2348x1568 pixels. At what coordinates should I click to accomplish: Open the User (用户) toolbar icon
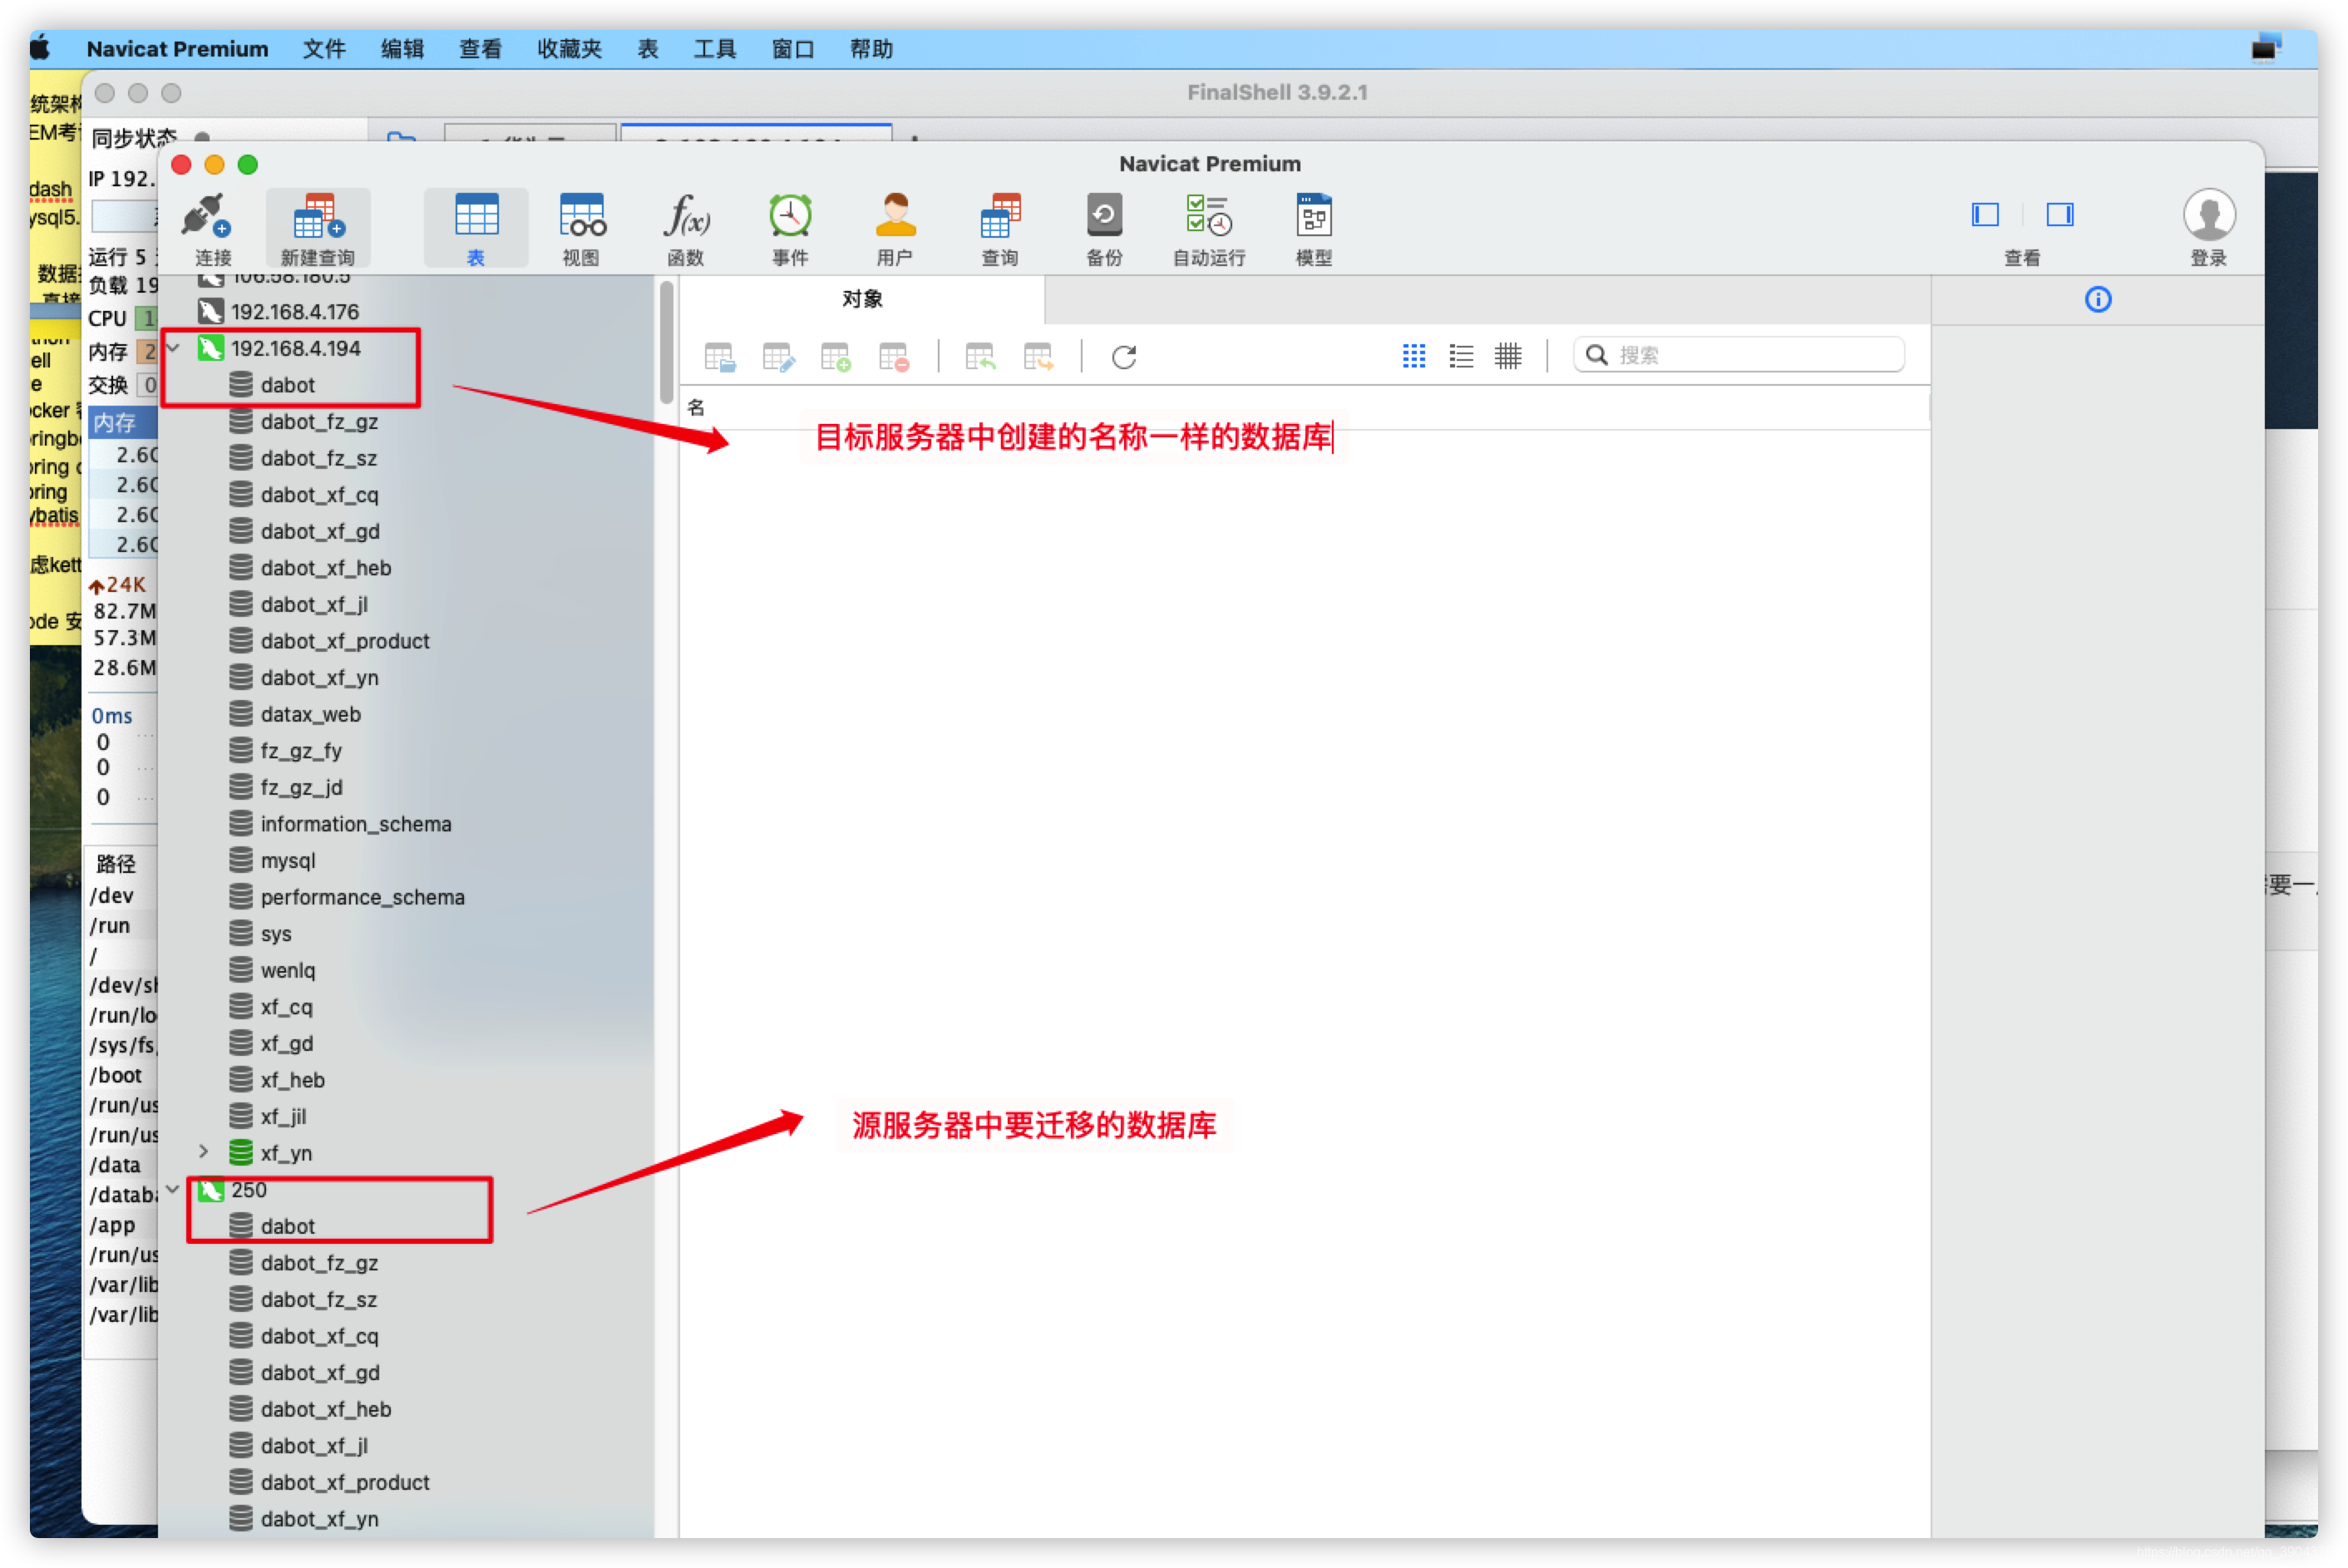[895, 229]
